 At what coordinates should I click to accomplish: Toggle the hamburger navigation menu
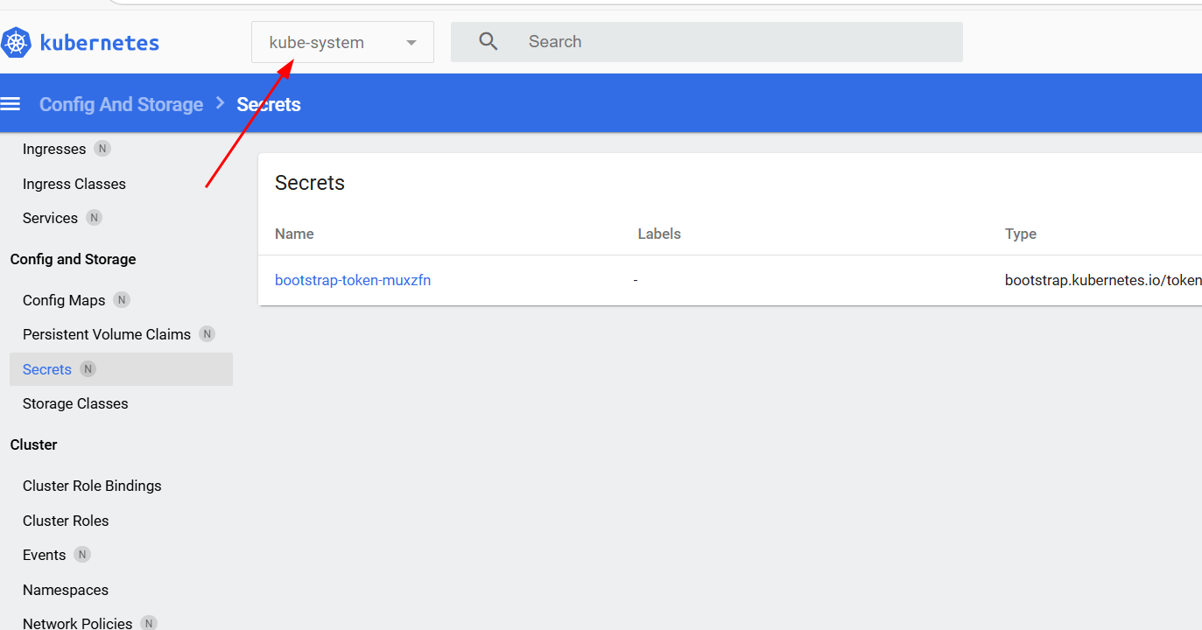pos(11,104)
